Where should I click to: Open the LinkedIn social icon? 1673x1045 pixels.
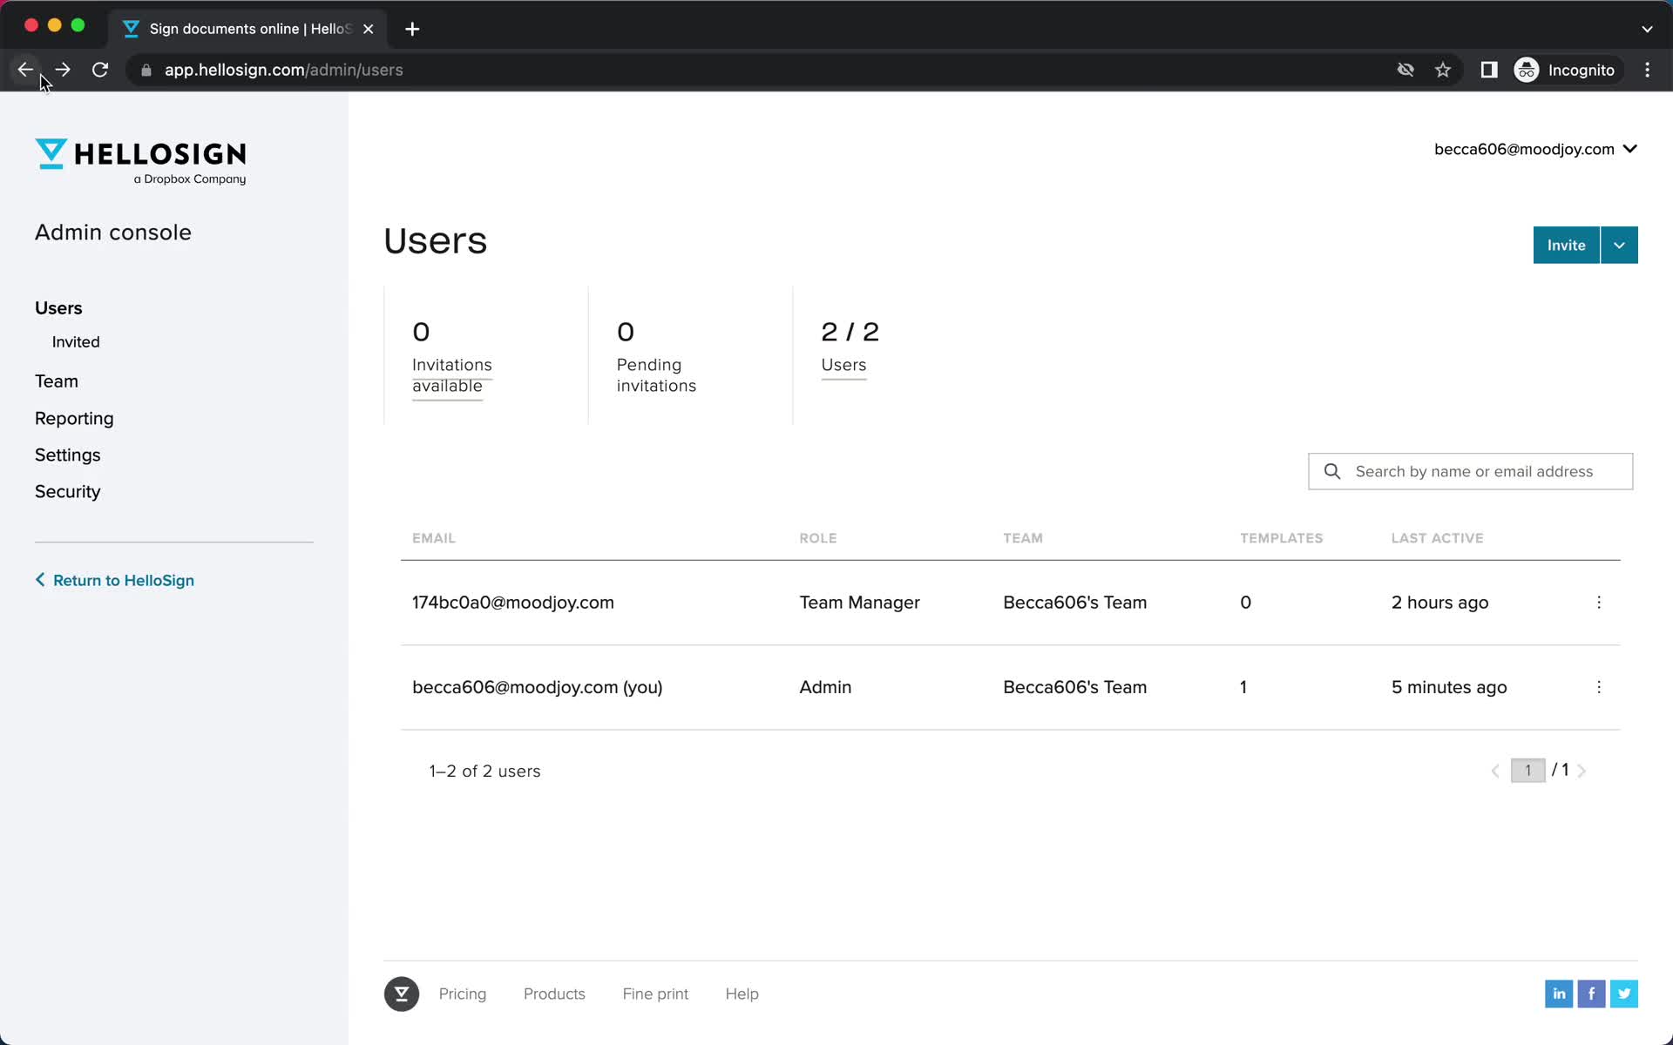(1559, 994)
